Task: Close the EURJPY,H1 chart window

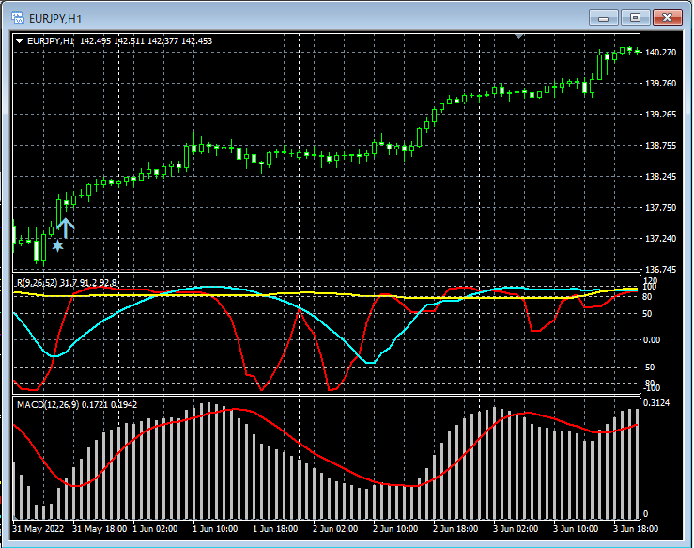Action: click(668, 17)
